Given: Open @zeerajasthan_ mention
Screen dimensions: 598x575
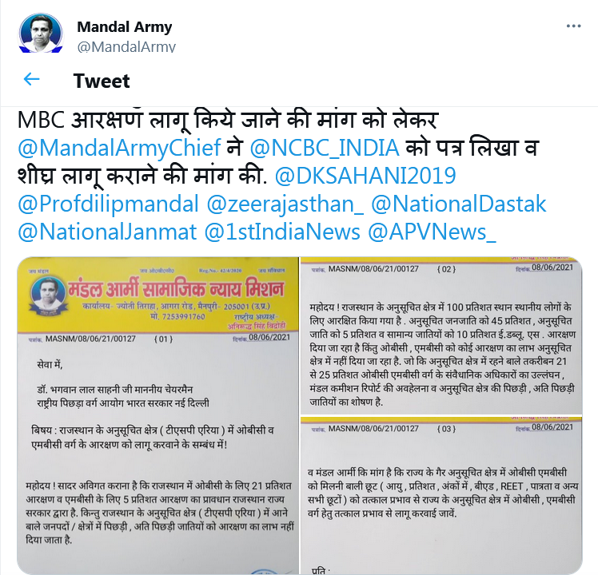Looking at the screenshot, I should pyautogui.click(x=285, y=204).
